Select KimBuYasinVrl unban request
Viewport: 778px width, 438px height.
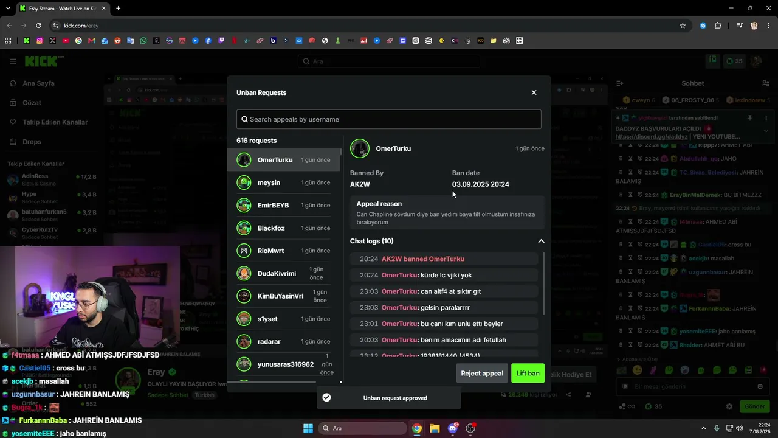284,296
